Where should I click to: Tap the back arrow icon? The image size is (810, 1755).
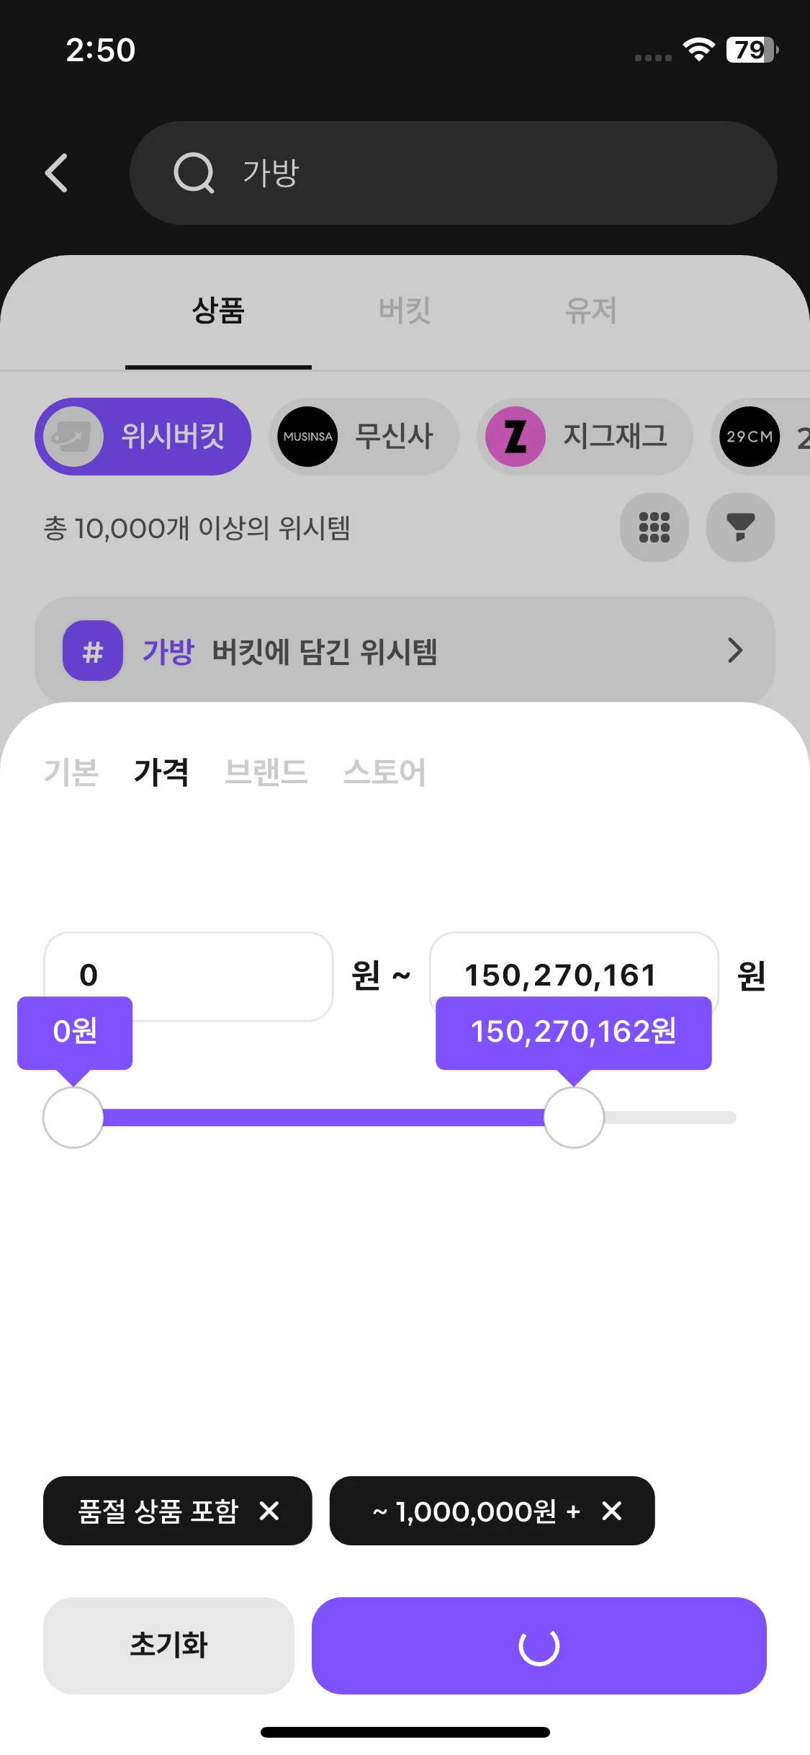(57, 173)
